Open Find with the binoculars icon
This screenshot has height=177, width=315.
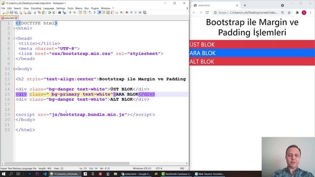(60, 12)
